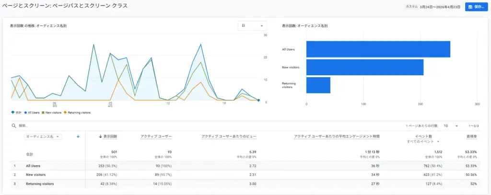Viewport: 491px width, 195px height.
Task: Click the blue endpoint marker on line chart
Action: [x=258, y=100]
